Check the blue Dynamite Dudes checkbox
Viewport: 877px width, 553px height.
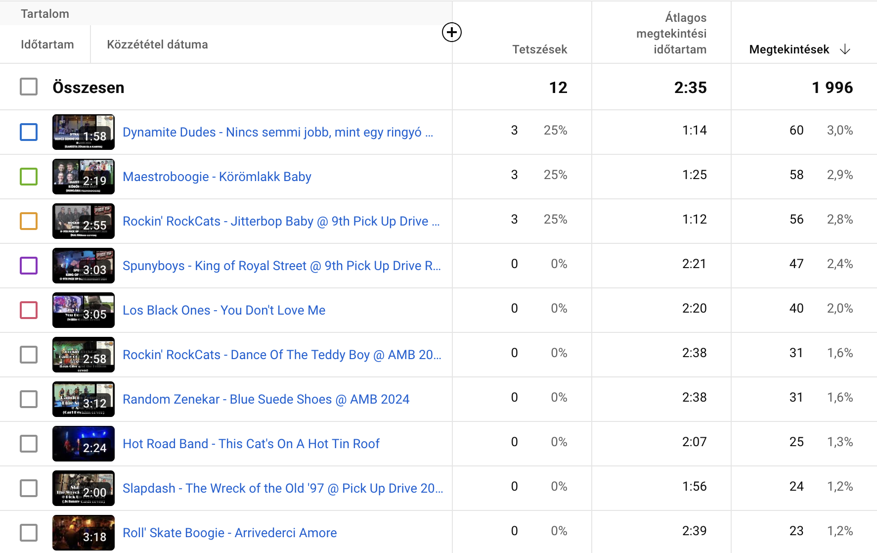29,132
